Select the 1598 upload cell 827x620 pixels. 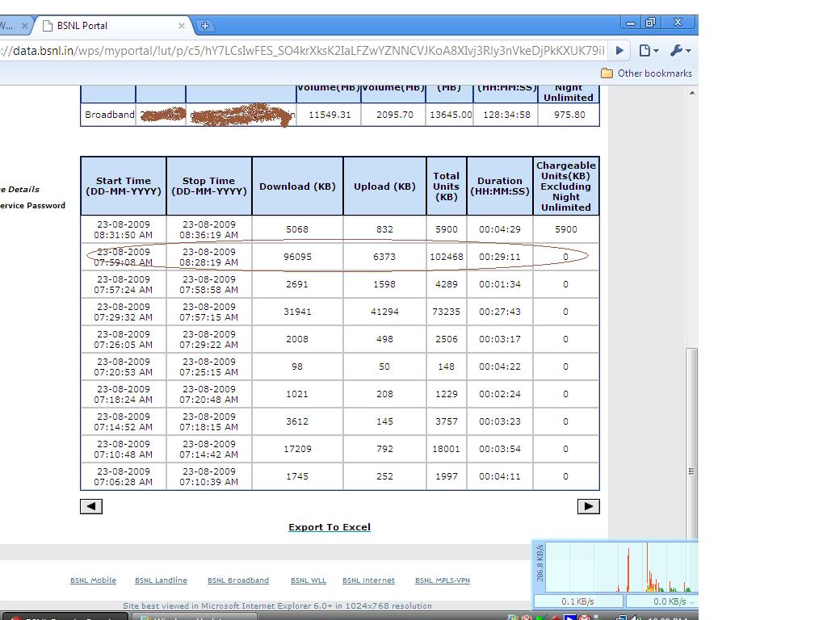pyautogui.click(x=384, y=284)
